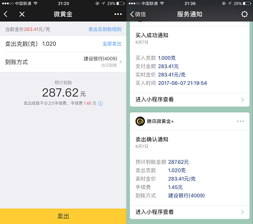Tap the 当前金价283.41元/克 text
The height and width of the screenshot is (224, 253).
coord(28,29)
